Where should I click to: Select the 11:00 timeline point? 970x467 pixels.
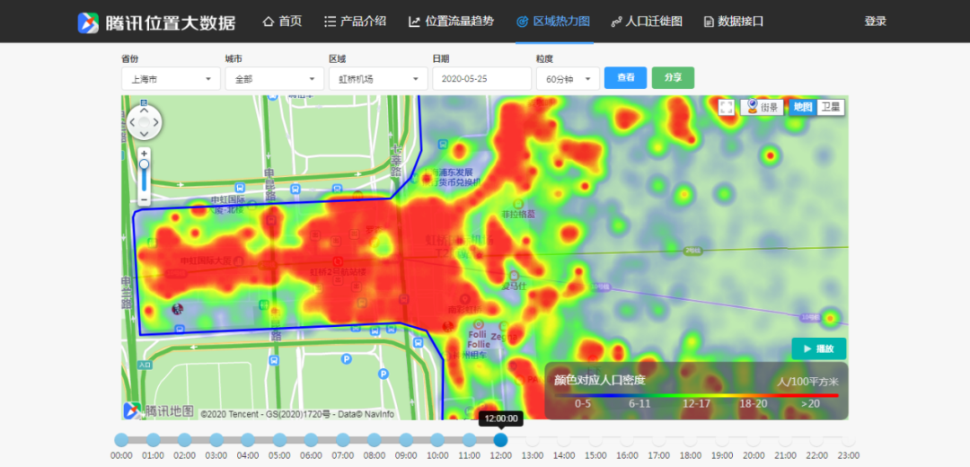point(469,440)
